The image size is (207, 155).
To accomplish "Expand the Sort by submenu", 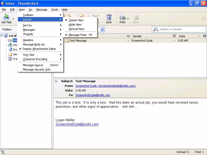I will [40, 25].
